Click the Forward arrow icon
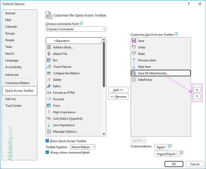 [49, 99]
